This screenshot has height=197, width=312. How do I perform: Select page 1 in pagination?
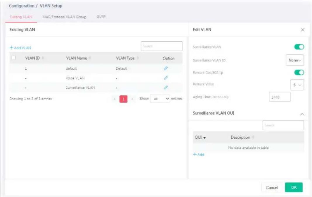tap(123, 99)
